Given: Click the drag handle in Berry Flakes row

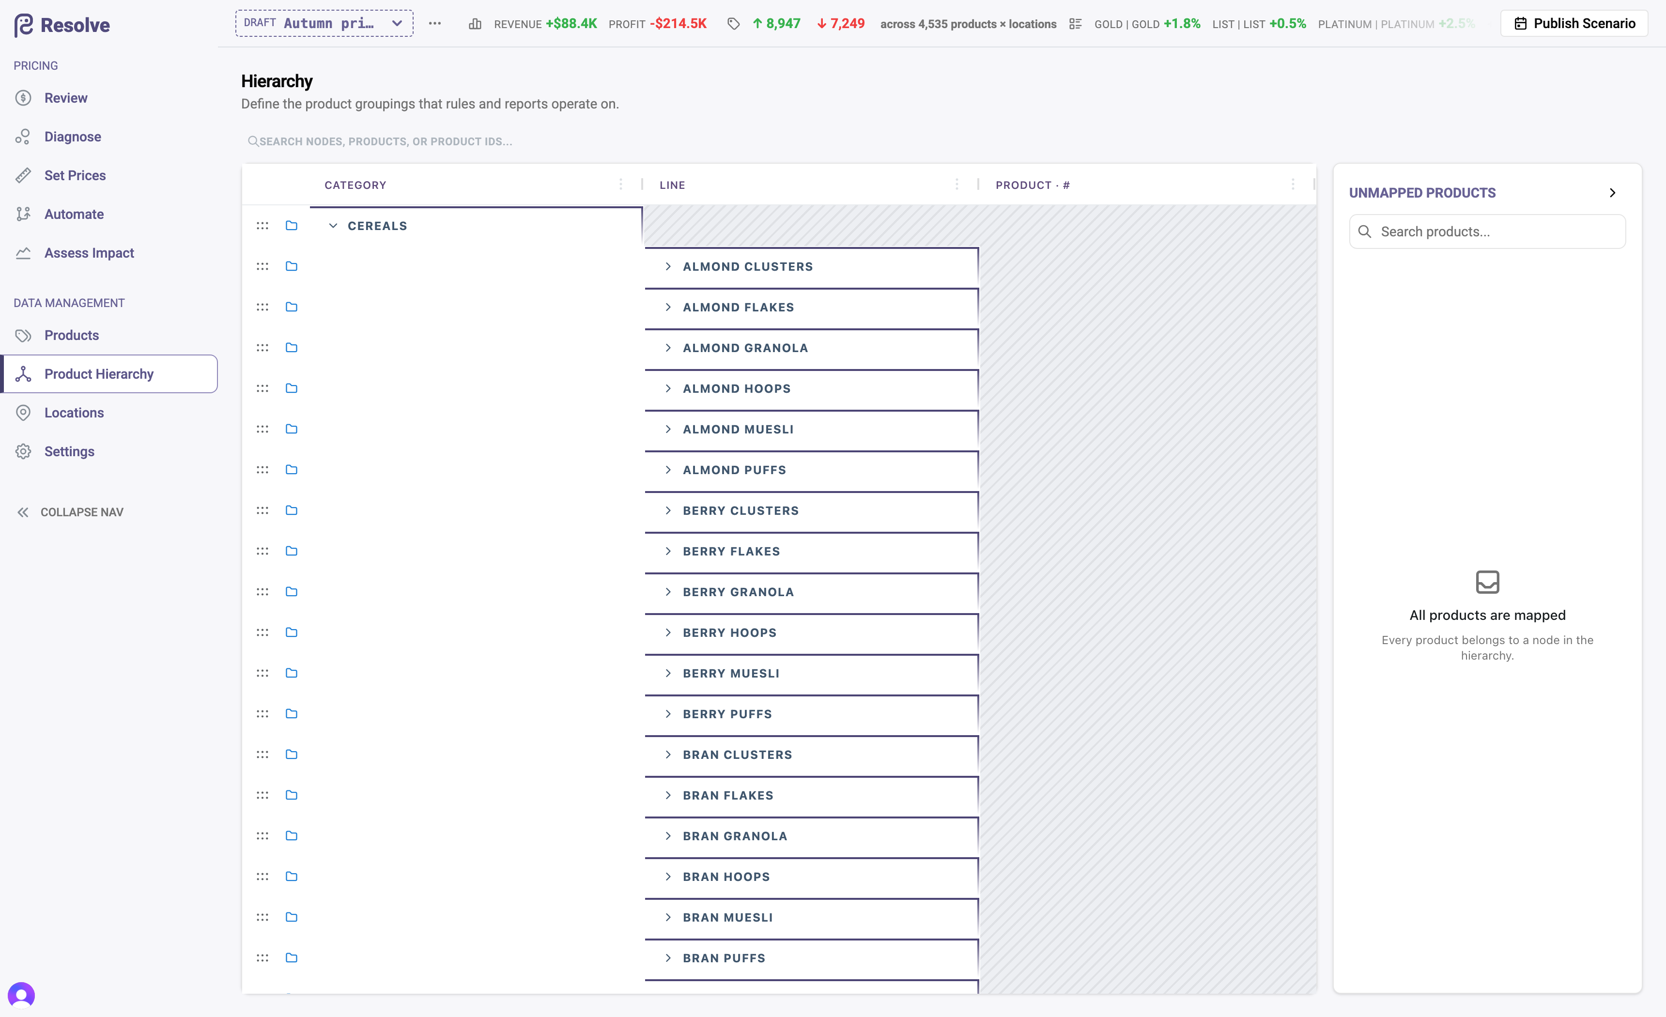Looking at the screenshot, I should tap(262, 551).
